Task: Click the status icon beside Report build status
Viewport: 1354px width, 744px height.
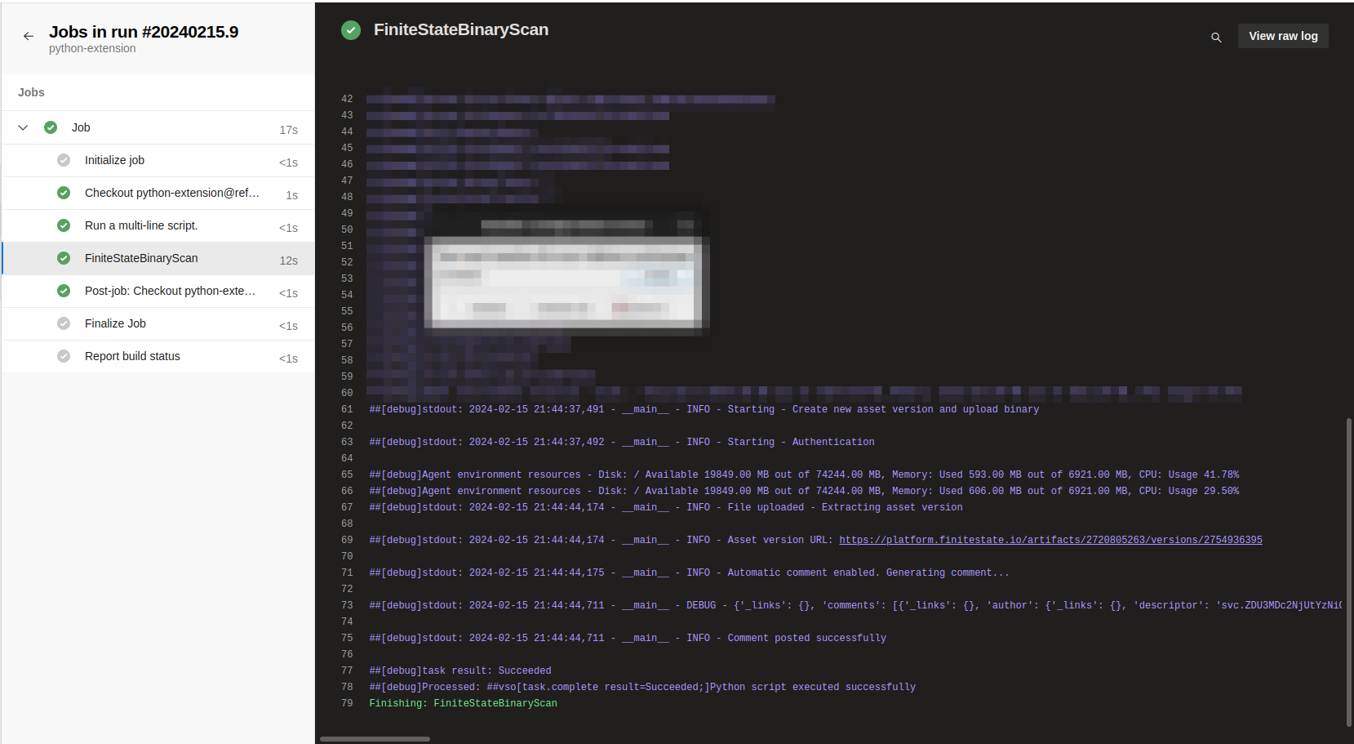Action: coord(64,356)
